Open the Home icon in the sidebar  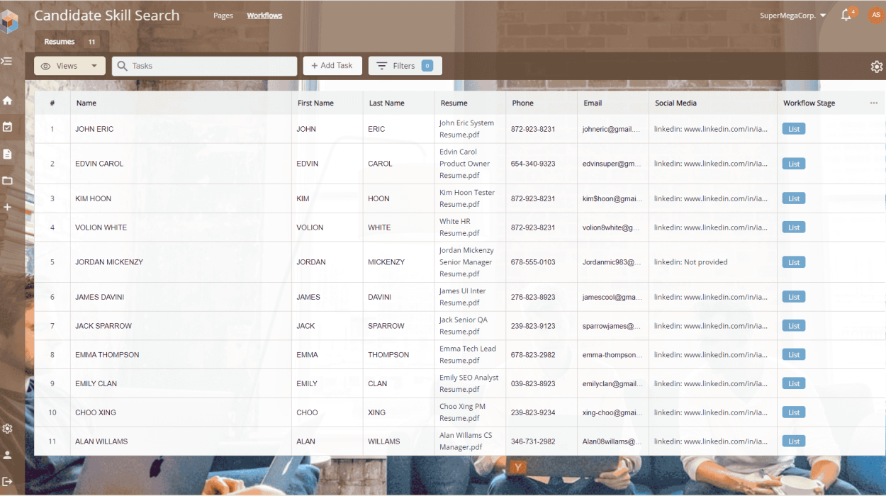pos(7,101)
